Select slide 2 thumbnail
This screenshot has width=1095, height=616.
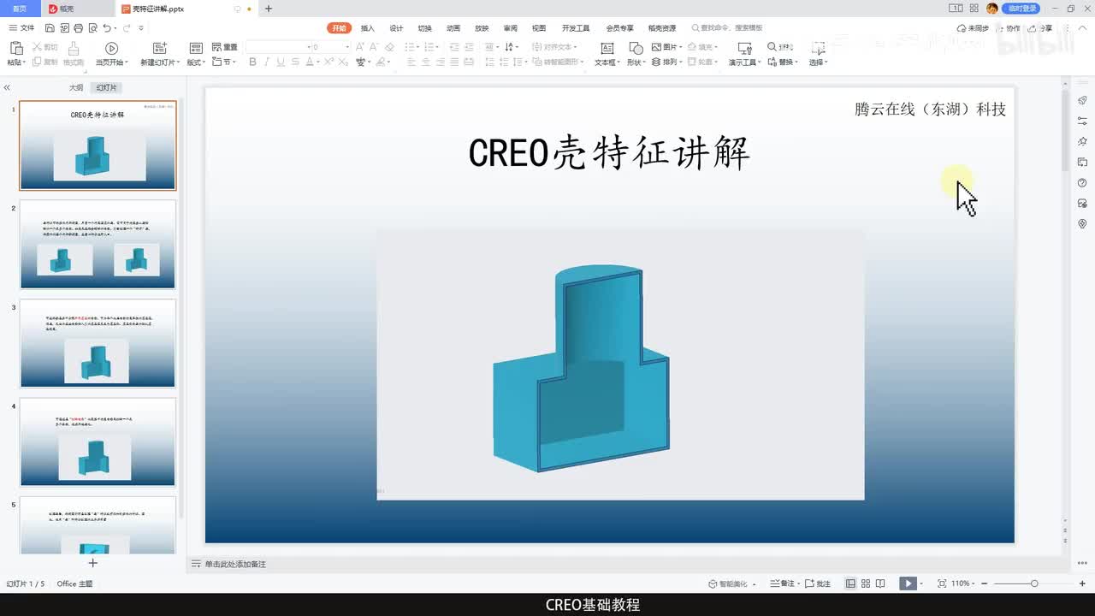pos(98,245)
